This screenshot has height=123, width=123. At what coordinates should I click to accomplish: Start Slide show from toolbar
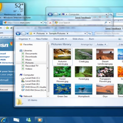(x=78, y=39)
